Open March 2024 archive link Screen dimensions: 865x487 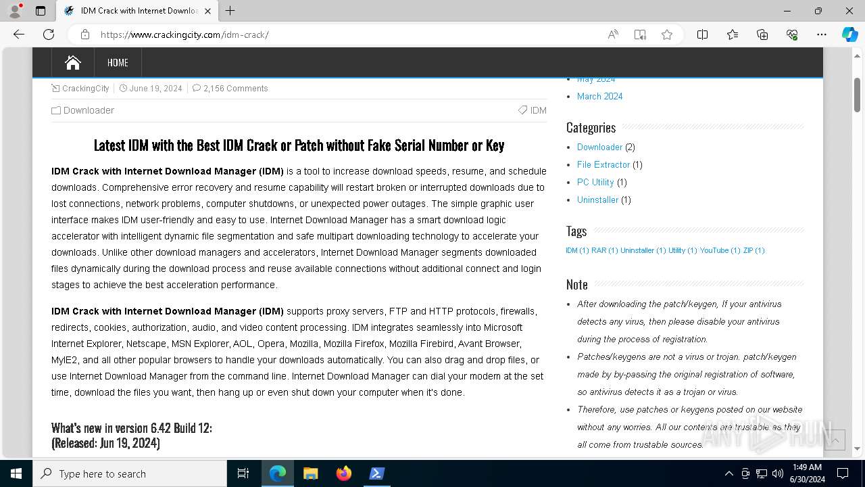[599, 96]
